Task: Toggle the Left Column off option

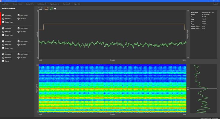Action: pos(42,4)
